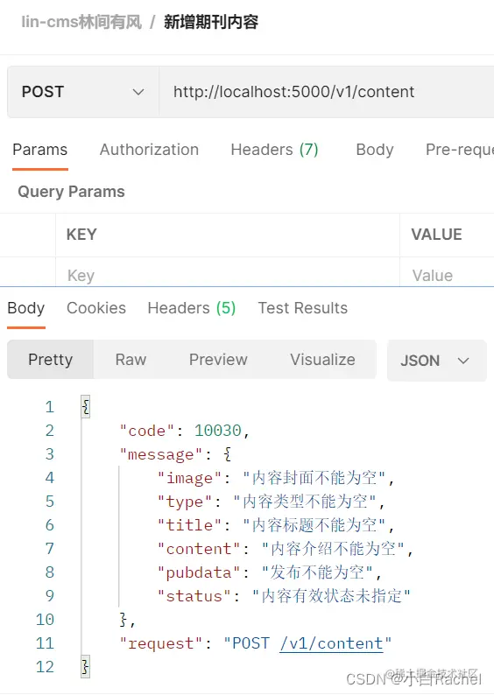494x695 pixels.
Task: Open the Authorization tab
Action: point(149,150)
